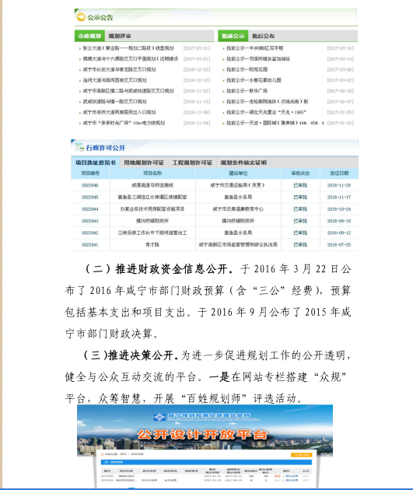Select the 批前公示 tab
Screen dimensions: 413x490
[233, 36]
